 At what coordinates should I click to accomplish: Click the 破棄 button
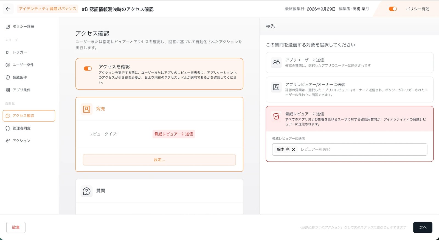point(16,227)
